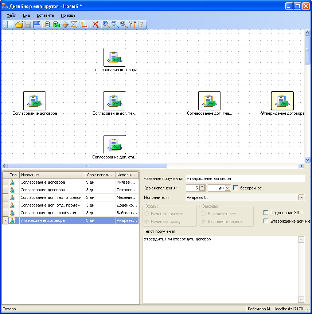The width and height of the screenshot is (312, 314).
Task: Open the Помощь menu
Action: pos(68,15)
